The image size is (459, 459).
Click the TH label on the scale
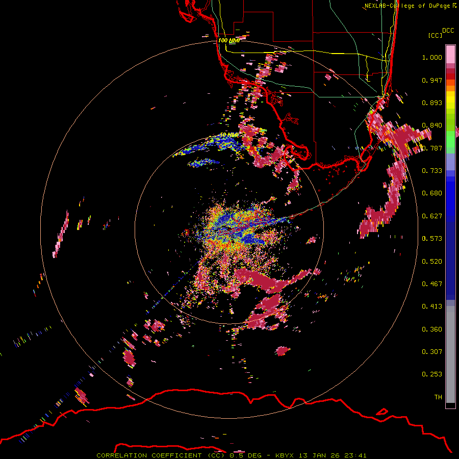tap(438, 397)
